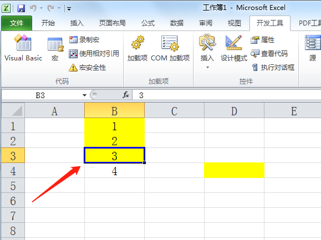Image resolution: width=321 pixels, height=240 pixels.
Task: Expand the Name Box dropdown arrow
Action: coord(84,95)
